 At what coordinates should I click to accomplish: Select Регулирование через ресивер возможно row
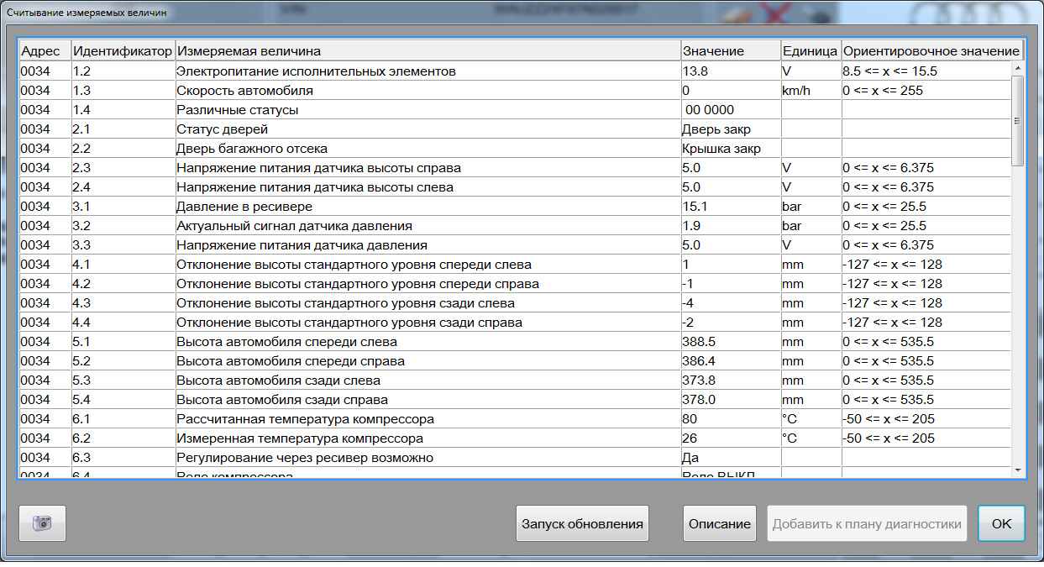pos(514,458)
